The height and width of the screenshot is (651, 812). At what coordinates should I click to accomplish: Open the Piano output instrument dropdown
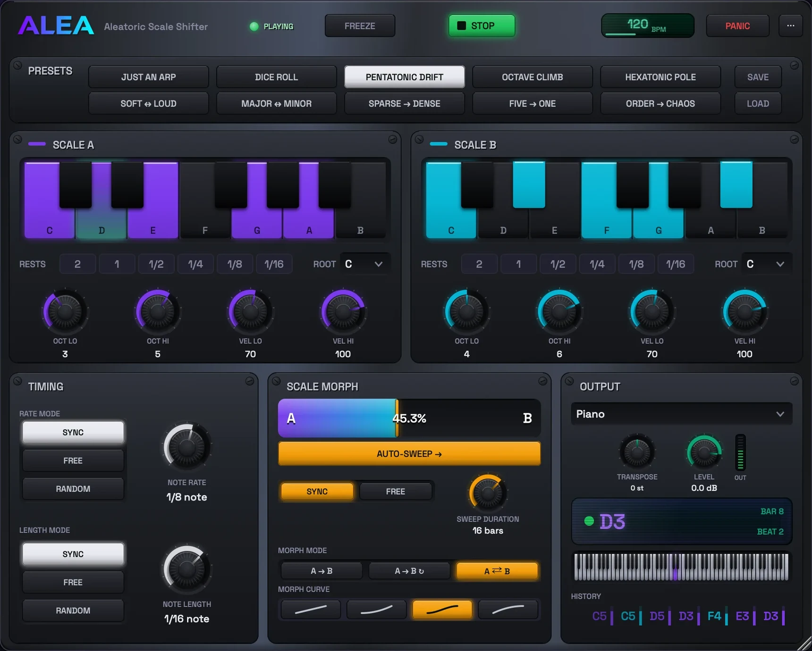coord(681,414)
